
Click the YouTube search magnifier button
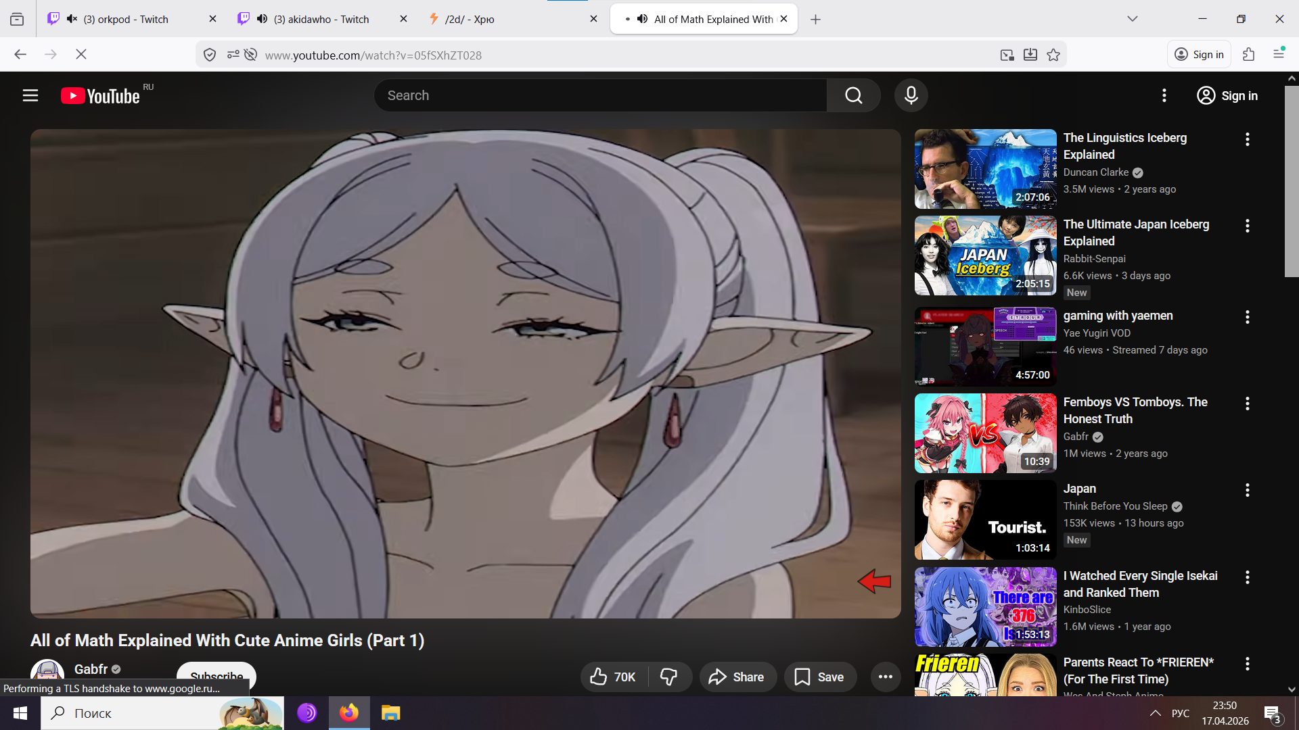[x=853, y=95]
